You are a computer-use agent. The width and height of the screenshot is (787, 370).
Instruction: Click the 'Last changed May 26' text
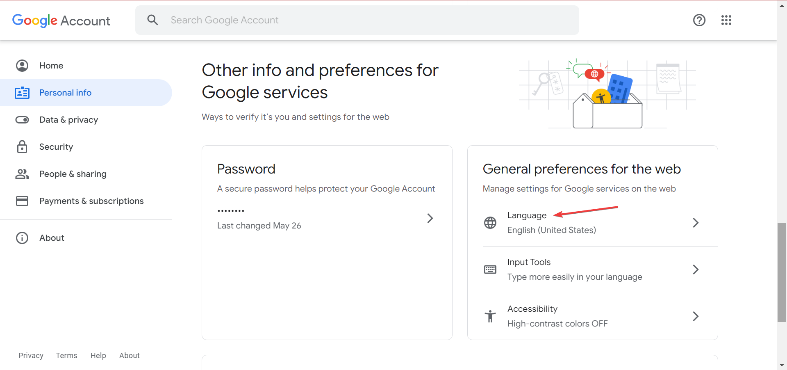pyautogui.click(x=259, y=226)
